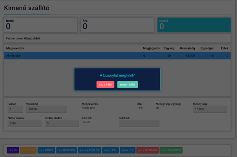Click the PGUP FEL button

(110, 150)
